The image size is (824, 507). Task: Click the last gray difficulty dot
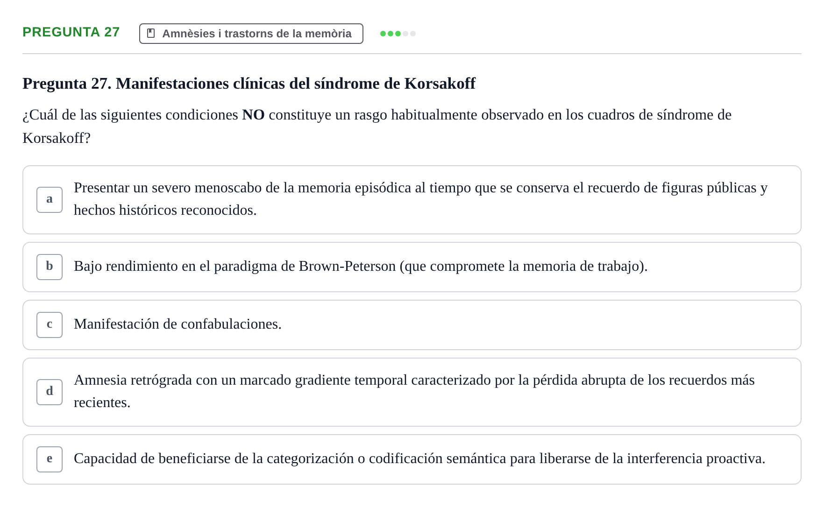coord(413,34)
